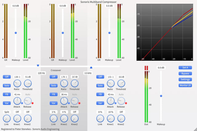
Task: Click the red dot beside mid band Release
Action: (79, 103)
